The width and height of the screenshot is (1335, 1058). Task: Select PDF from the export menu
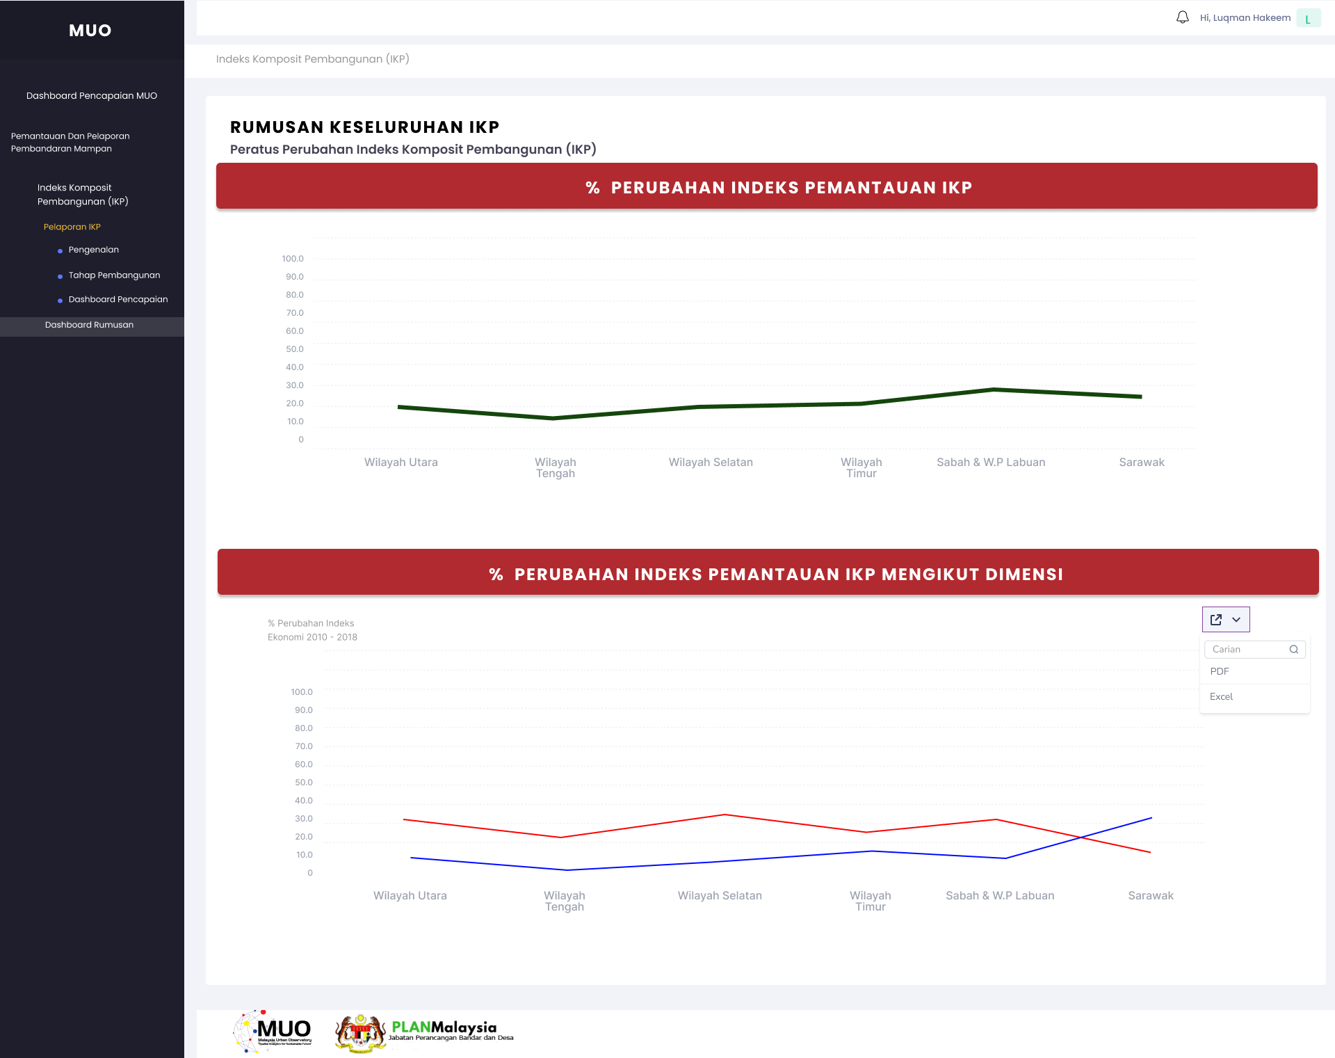[1220, 672]
